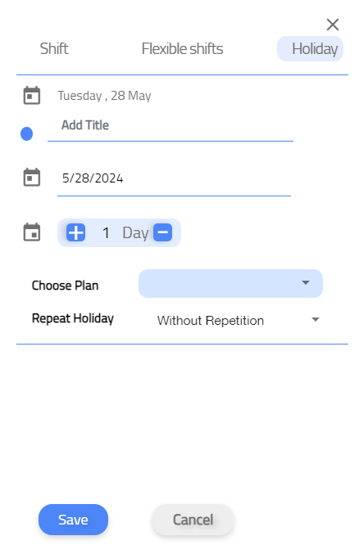
Task: Expand the Choose Plan dropdown arrow
Action: tap(306, 282)
